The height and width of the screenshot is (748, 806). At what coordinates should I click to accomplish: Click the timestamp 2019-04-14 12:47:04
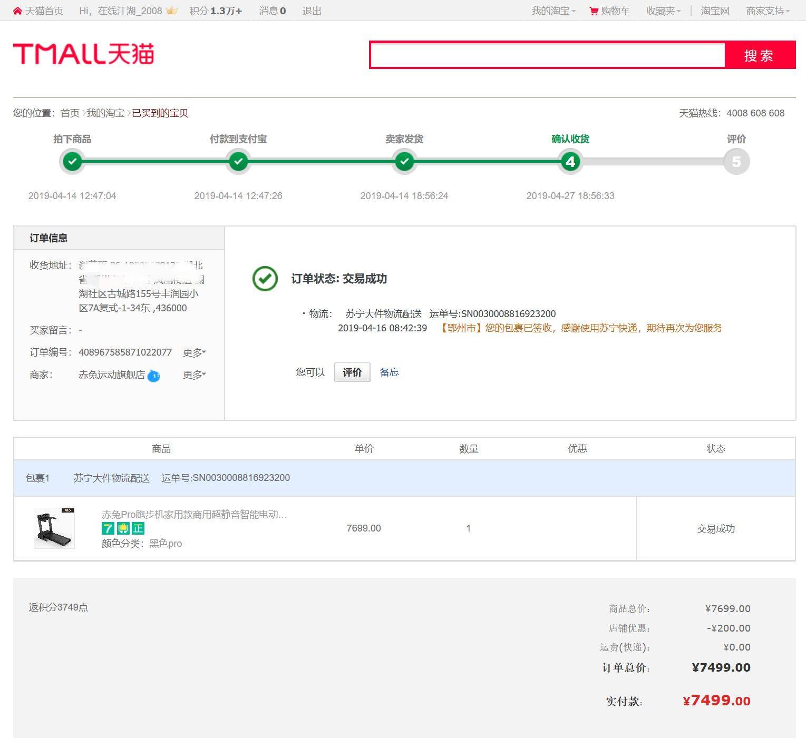(x=72, y=196)
